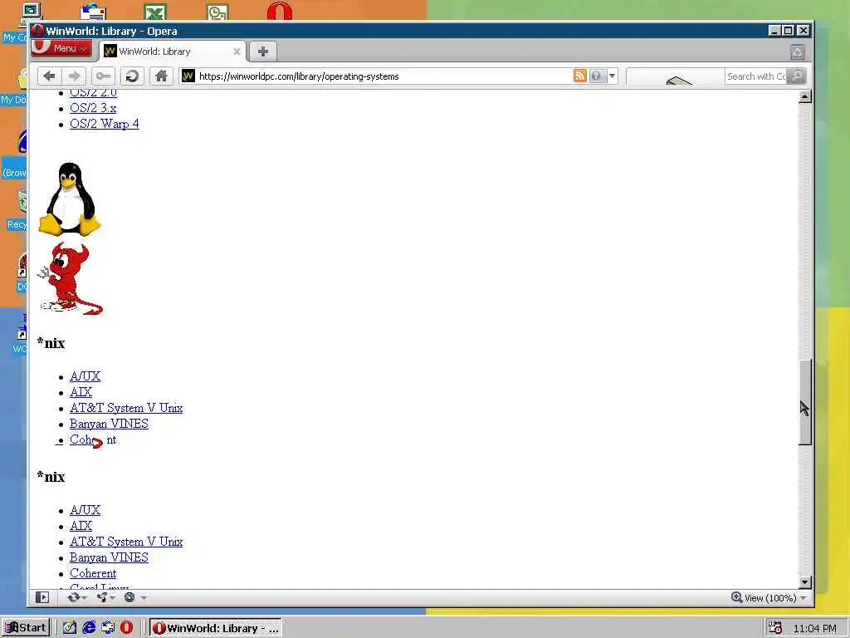Click the vertical scrollbar up arrow
The width and height of the screenshot is (850, 638).
click(x=805, y=97)
